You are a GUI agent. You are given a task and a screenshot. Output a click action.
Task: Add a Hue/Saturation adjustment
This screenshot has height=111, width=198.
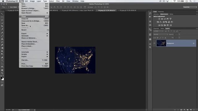click(158, 22)
